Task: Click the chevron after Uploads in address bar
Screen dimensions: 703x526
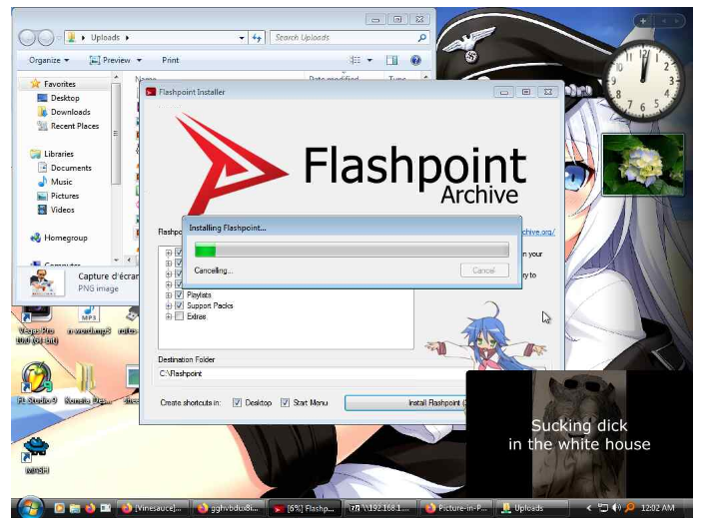Action: 128,38
